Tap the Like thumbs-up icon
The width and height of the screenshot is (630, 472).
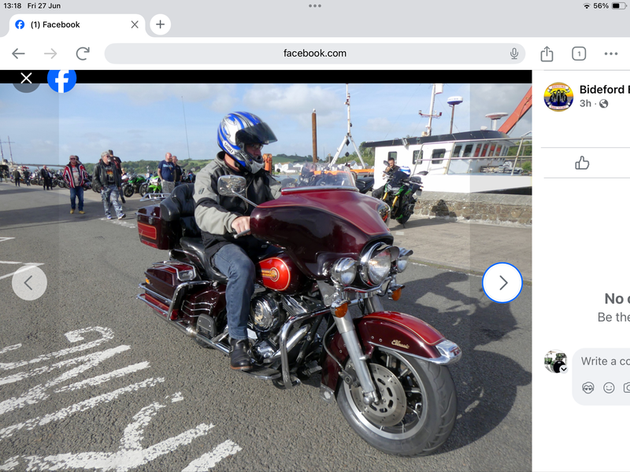(582, 163)
